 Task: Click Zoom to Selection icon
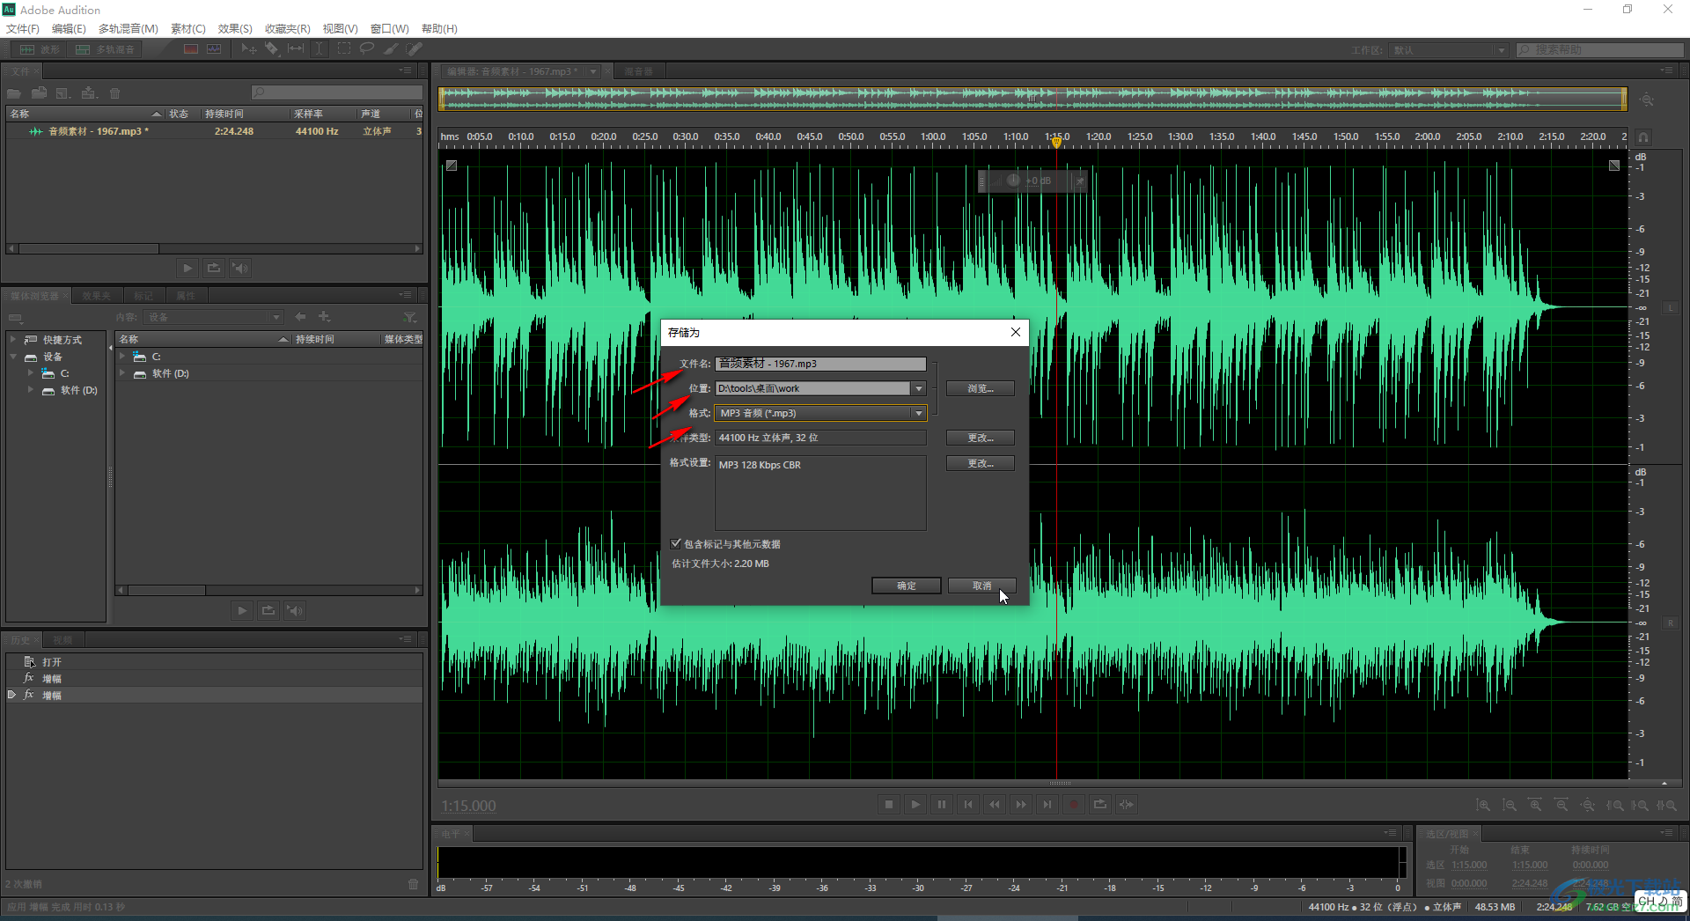(x=1666, y=805)
